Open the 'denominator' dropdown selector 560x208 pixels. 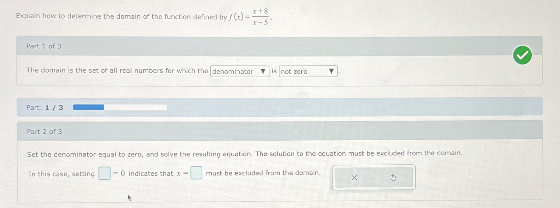click(x=240, y=72)
